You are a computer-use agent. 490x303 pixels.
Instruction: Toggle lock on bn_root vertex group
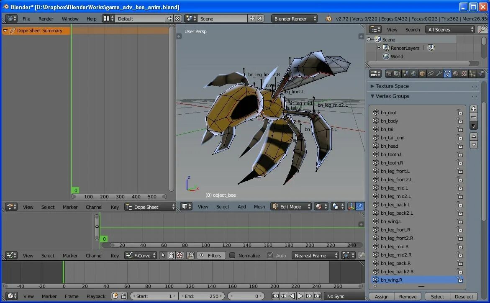[x=459, y=113]
